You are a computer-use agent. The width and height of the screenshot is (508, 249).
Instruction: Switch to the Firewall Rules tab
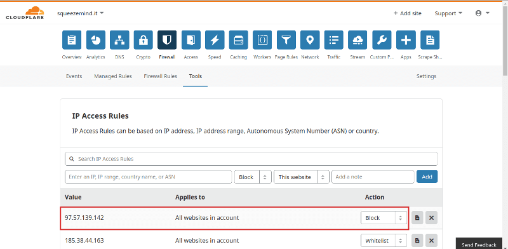point(161,76)
